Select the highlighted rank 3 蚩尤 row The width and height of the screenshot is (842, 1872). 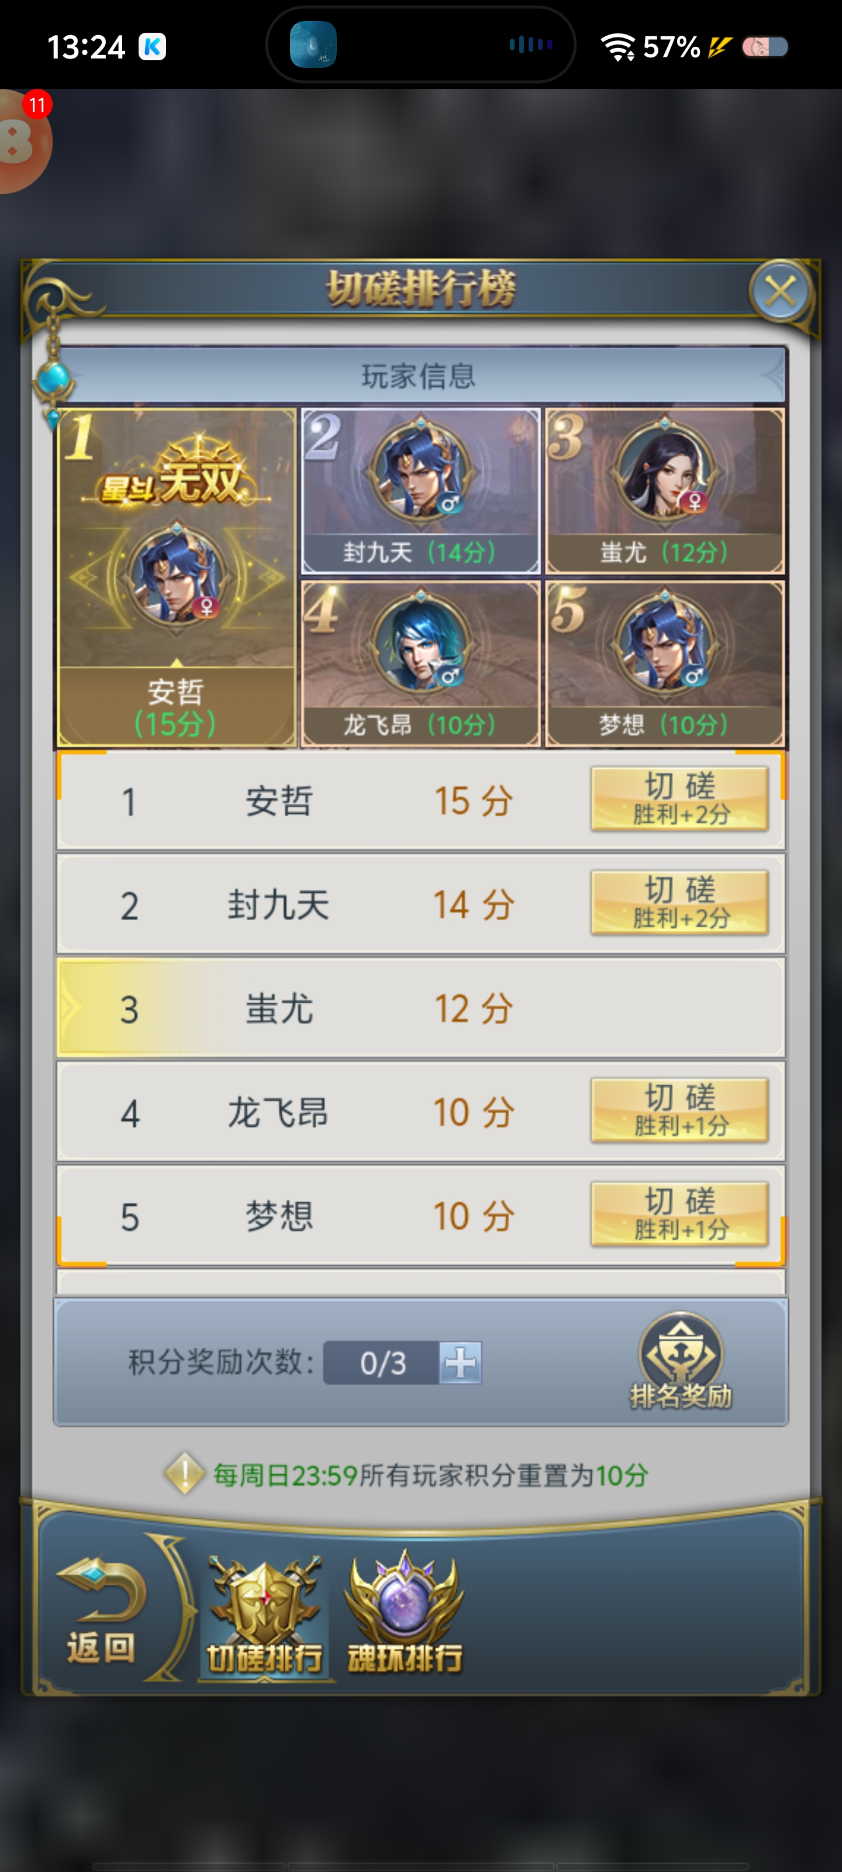(x=420, y=1007)
